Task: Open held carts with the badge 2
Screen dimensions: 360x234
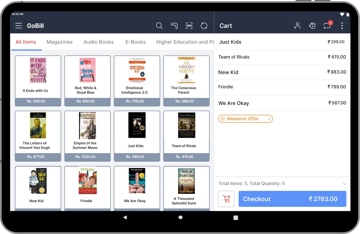Action: coord(327,26)
